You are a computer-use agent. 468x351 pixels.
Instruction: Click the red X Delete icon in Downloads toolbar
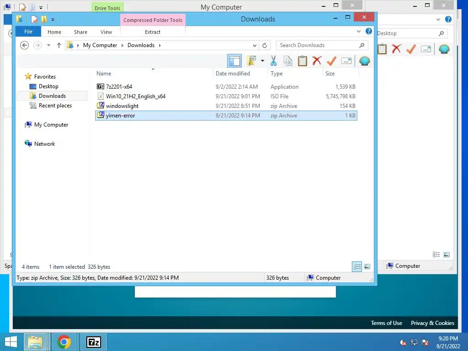point(317,61)
